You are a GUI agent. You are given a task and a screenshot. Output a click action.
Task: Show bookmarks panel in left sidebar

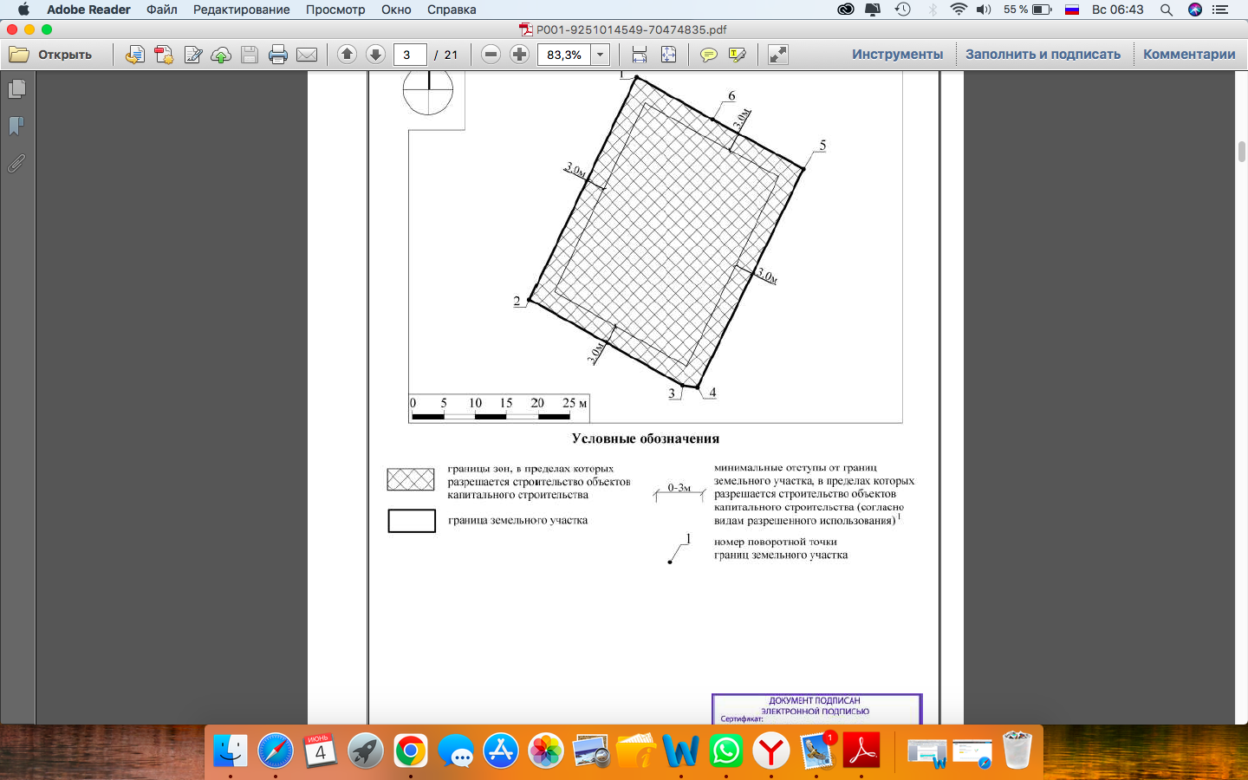click(x=16, y=127)
